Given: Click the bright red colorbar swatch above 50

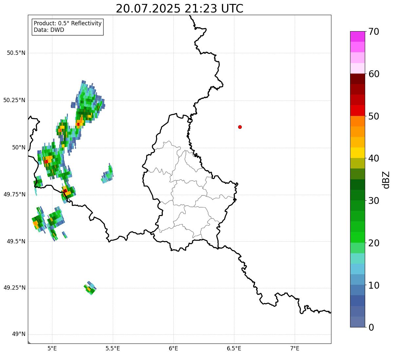Looking at the screenshot, I should (x=358, y=110).
